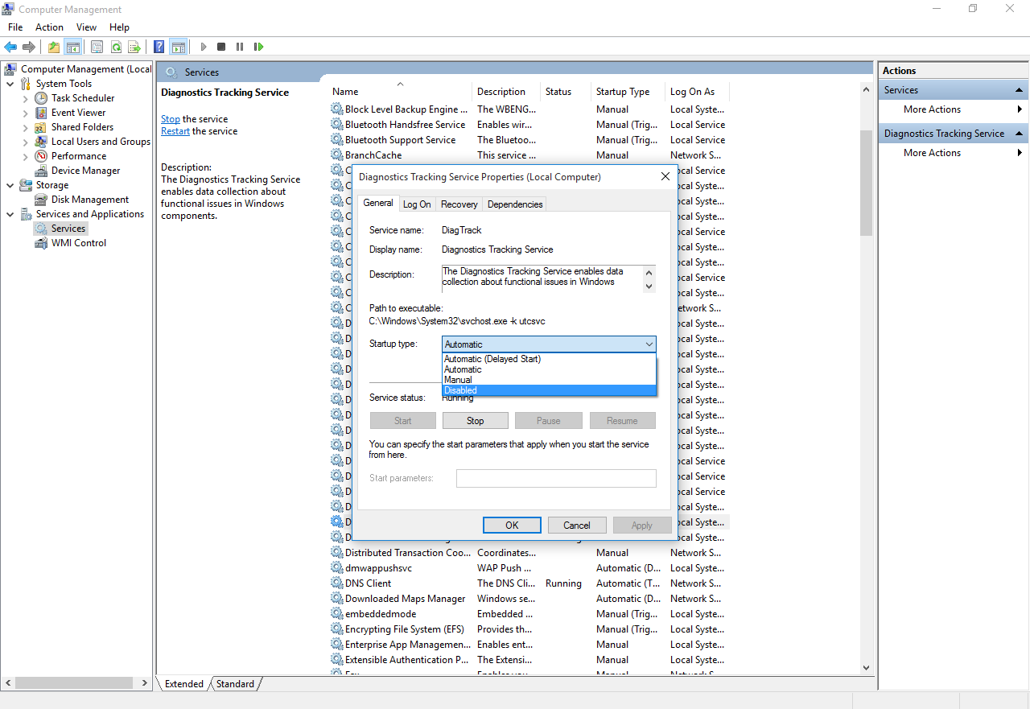Open the File menu
Image resolution: width=1030 pixels, height=709 pixels.
[x=15, y=27]
